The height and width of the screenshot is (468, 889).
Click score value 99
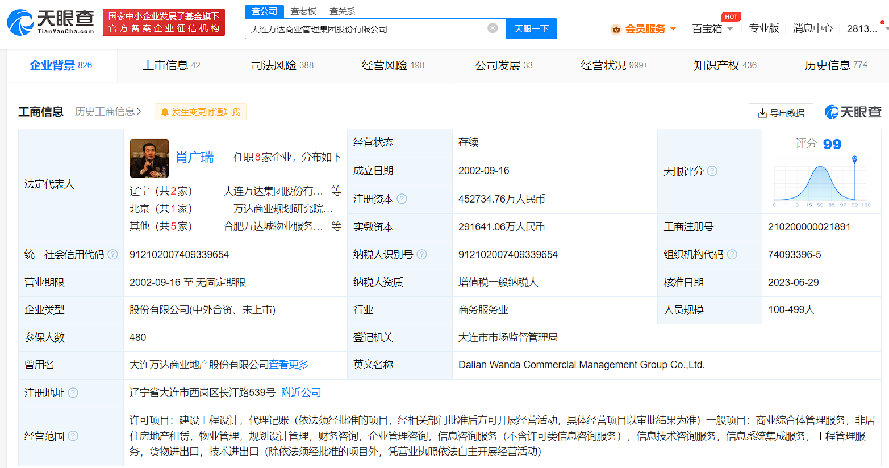832,144
